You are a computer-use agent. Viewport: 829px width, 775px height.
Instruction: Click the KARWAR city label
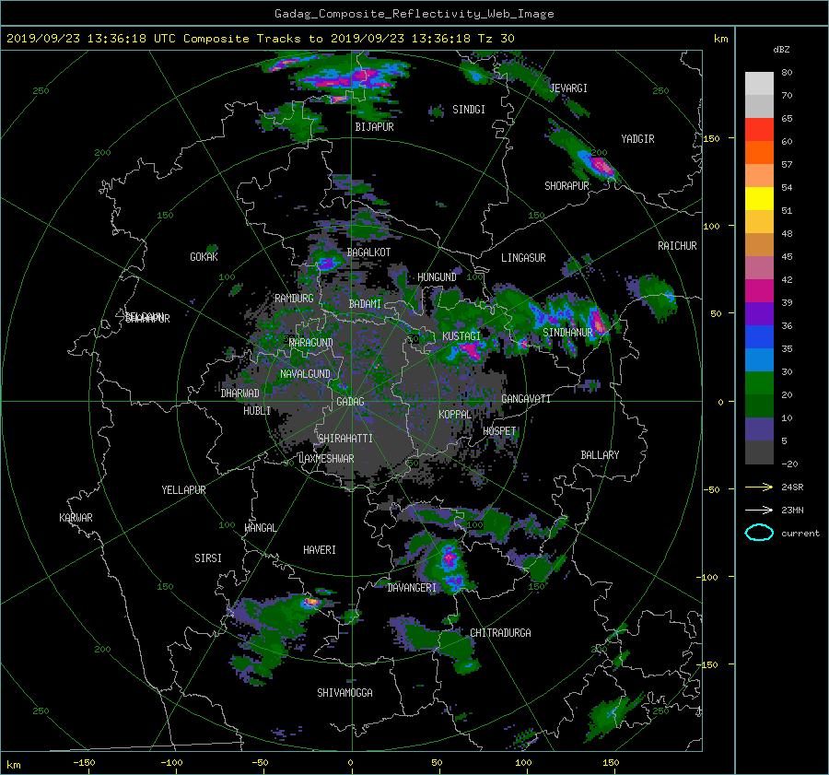point(76,518)
